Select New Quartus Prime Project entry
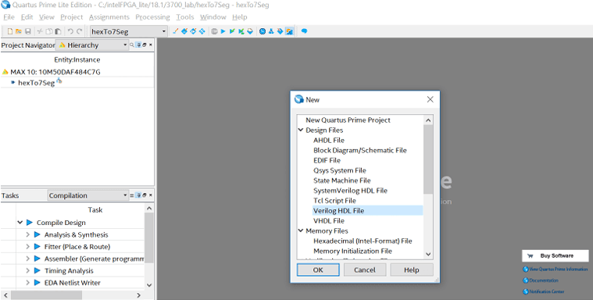This screenshot has width=593, height=300. pyautogui.click(x=348, y=120)
